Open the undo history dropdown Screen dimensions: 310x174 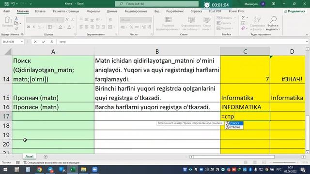coord(17,4)
